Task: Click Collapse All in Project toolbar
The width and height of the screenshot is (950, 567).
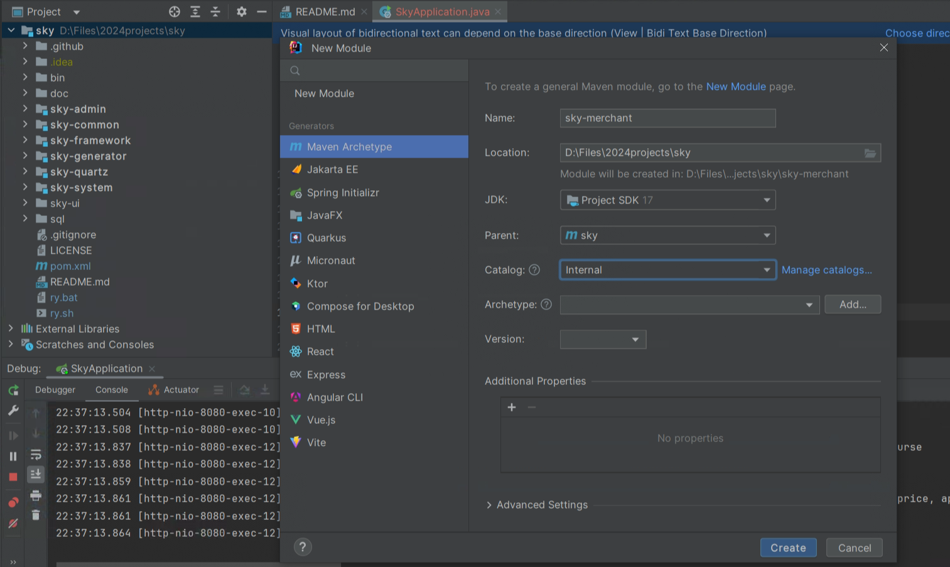Action: tap(215, 11)
